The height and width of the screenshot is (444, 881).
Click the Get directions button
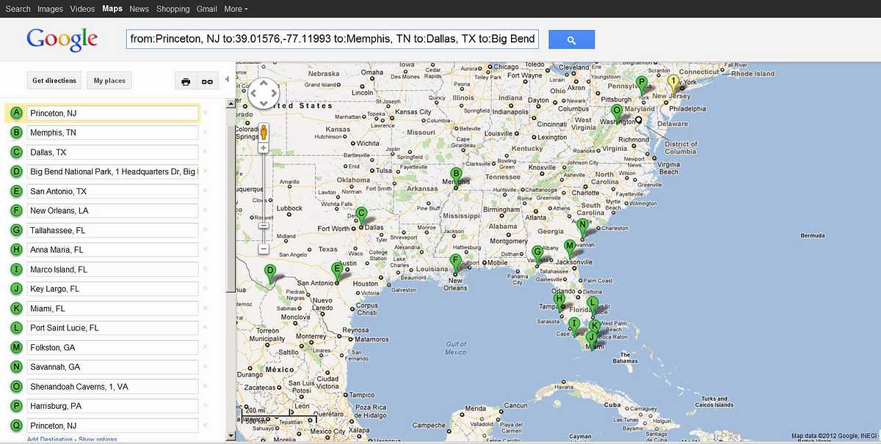54,81
